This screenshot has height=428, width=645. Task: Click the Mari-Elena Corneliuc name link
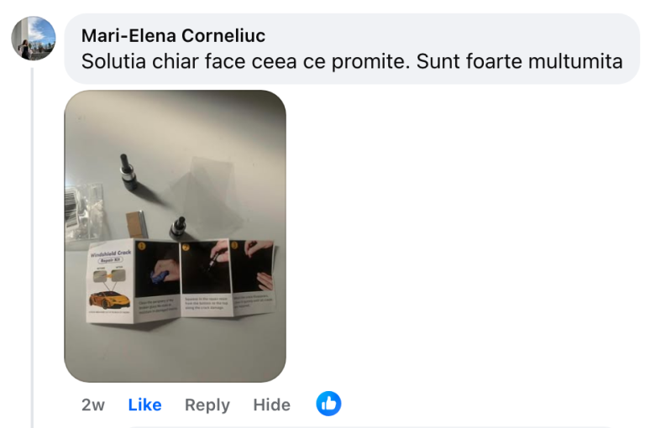pos(173,36)
